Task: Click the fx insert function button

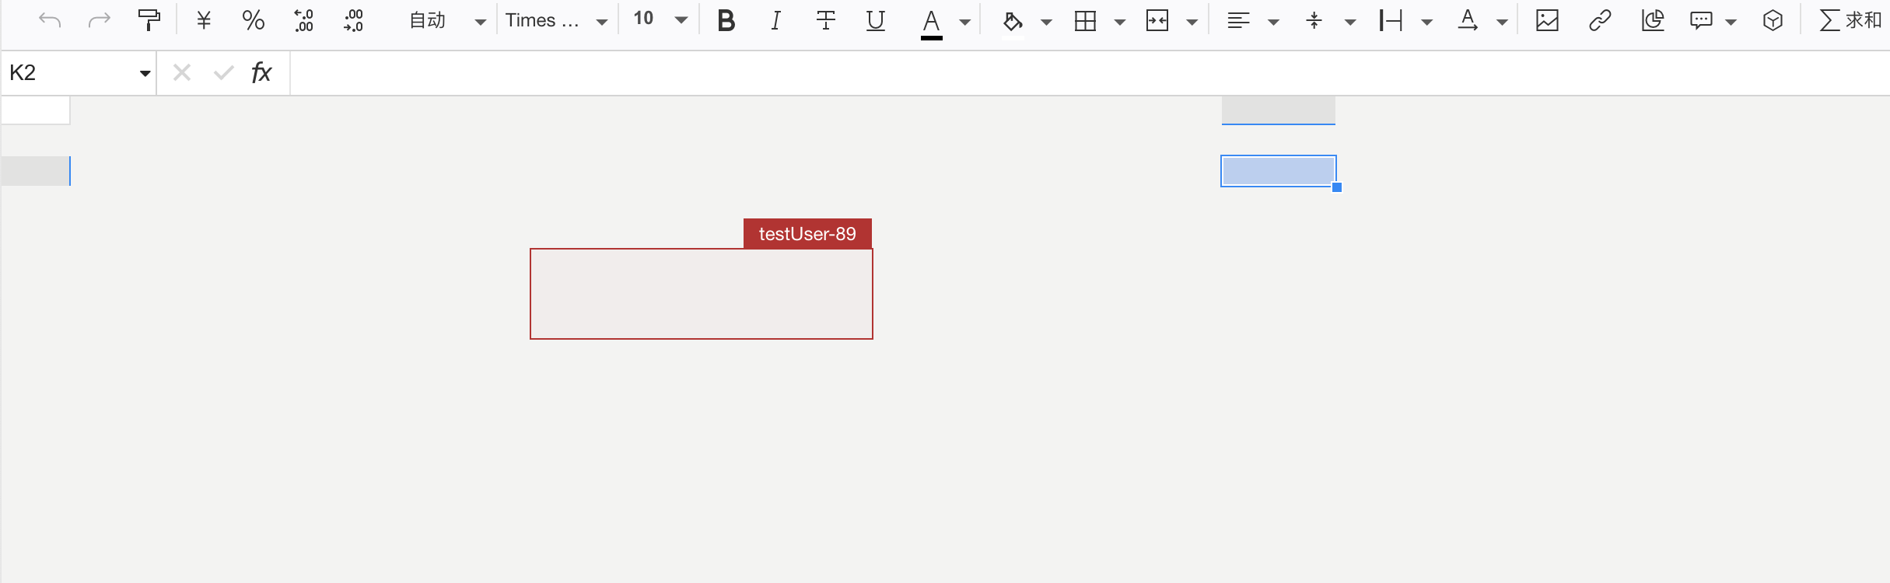Action: pos(261,72)
